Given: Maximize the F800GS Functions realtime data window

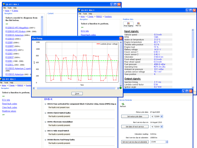Looking at the screenshot, I should tap(191, 10).
